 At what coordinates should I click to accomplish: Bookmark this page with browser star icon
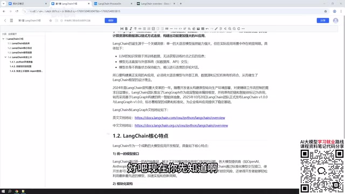click(326, 11)
